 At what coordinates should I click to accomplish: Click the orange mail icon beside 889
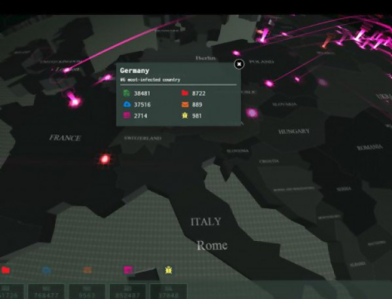[x=185, y=104]
